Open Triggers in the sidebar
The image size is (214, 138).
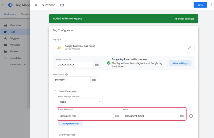tap(15, 38)
